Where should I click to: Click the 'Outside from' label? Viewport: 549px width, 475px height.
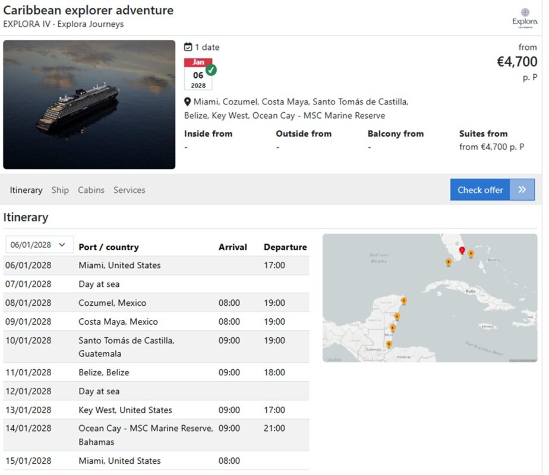pyautogui.click(x=304, y=134)
